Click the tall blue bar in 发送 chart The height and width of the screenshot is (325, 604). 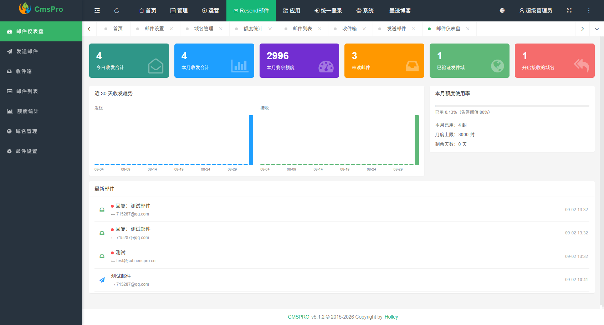click(251, 140)
